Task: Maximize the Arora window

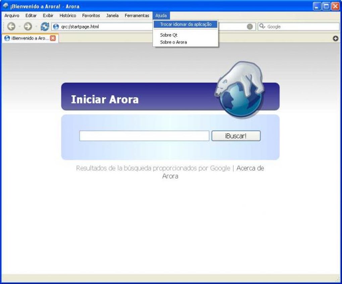Action: point(326,6)
